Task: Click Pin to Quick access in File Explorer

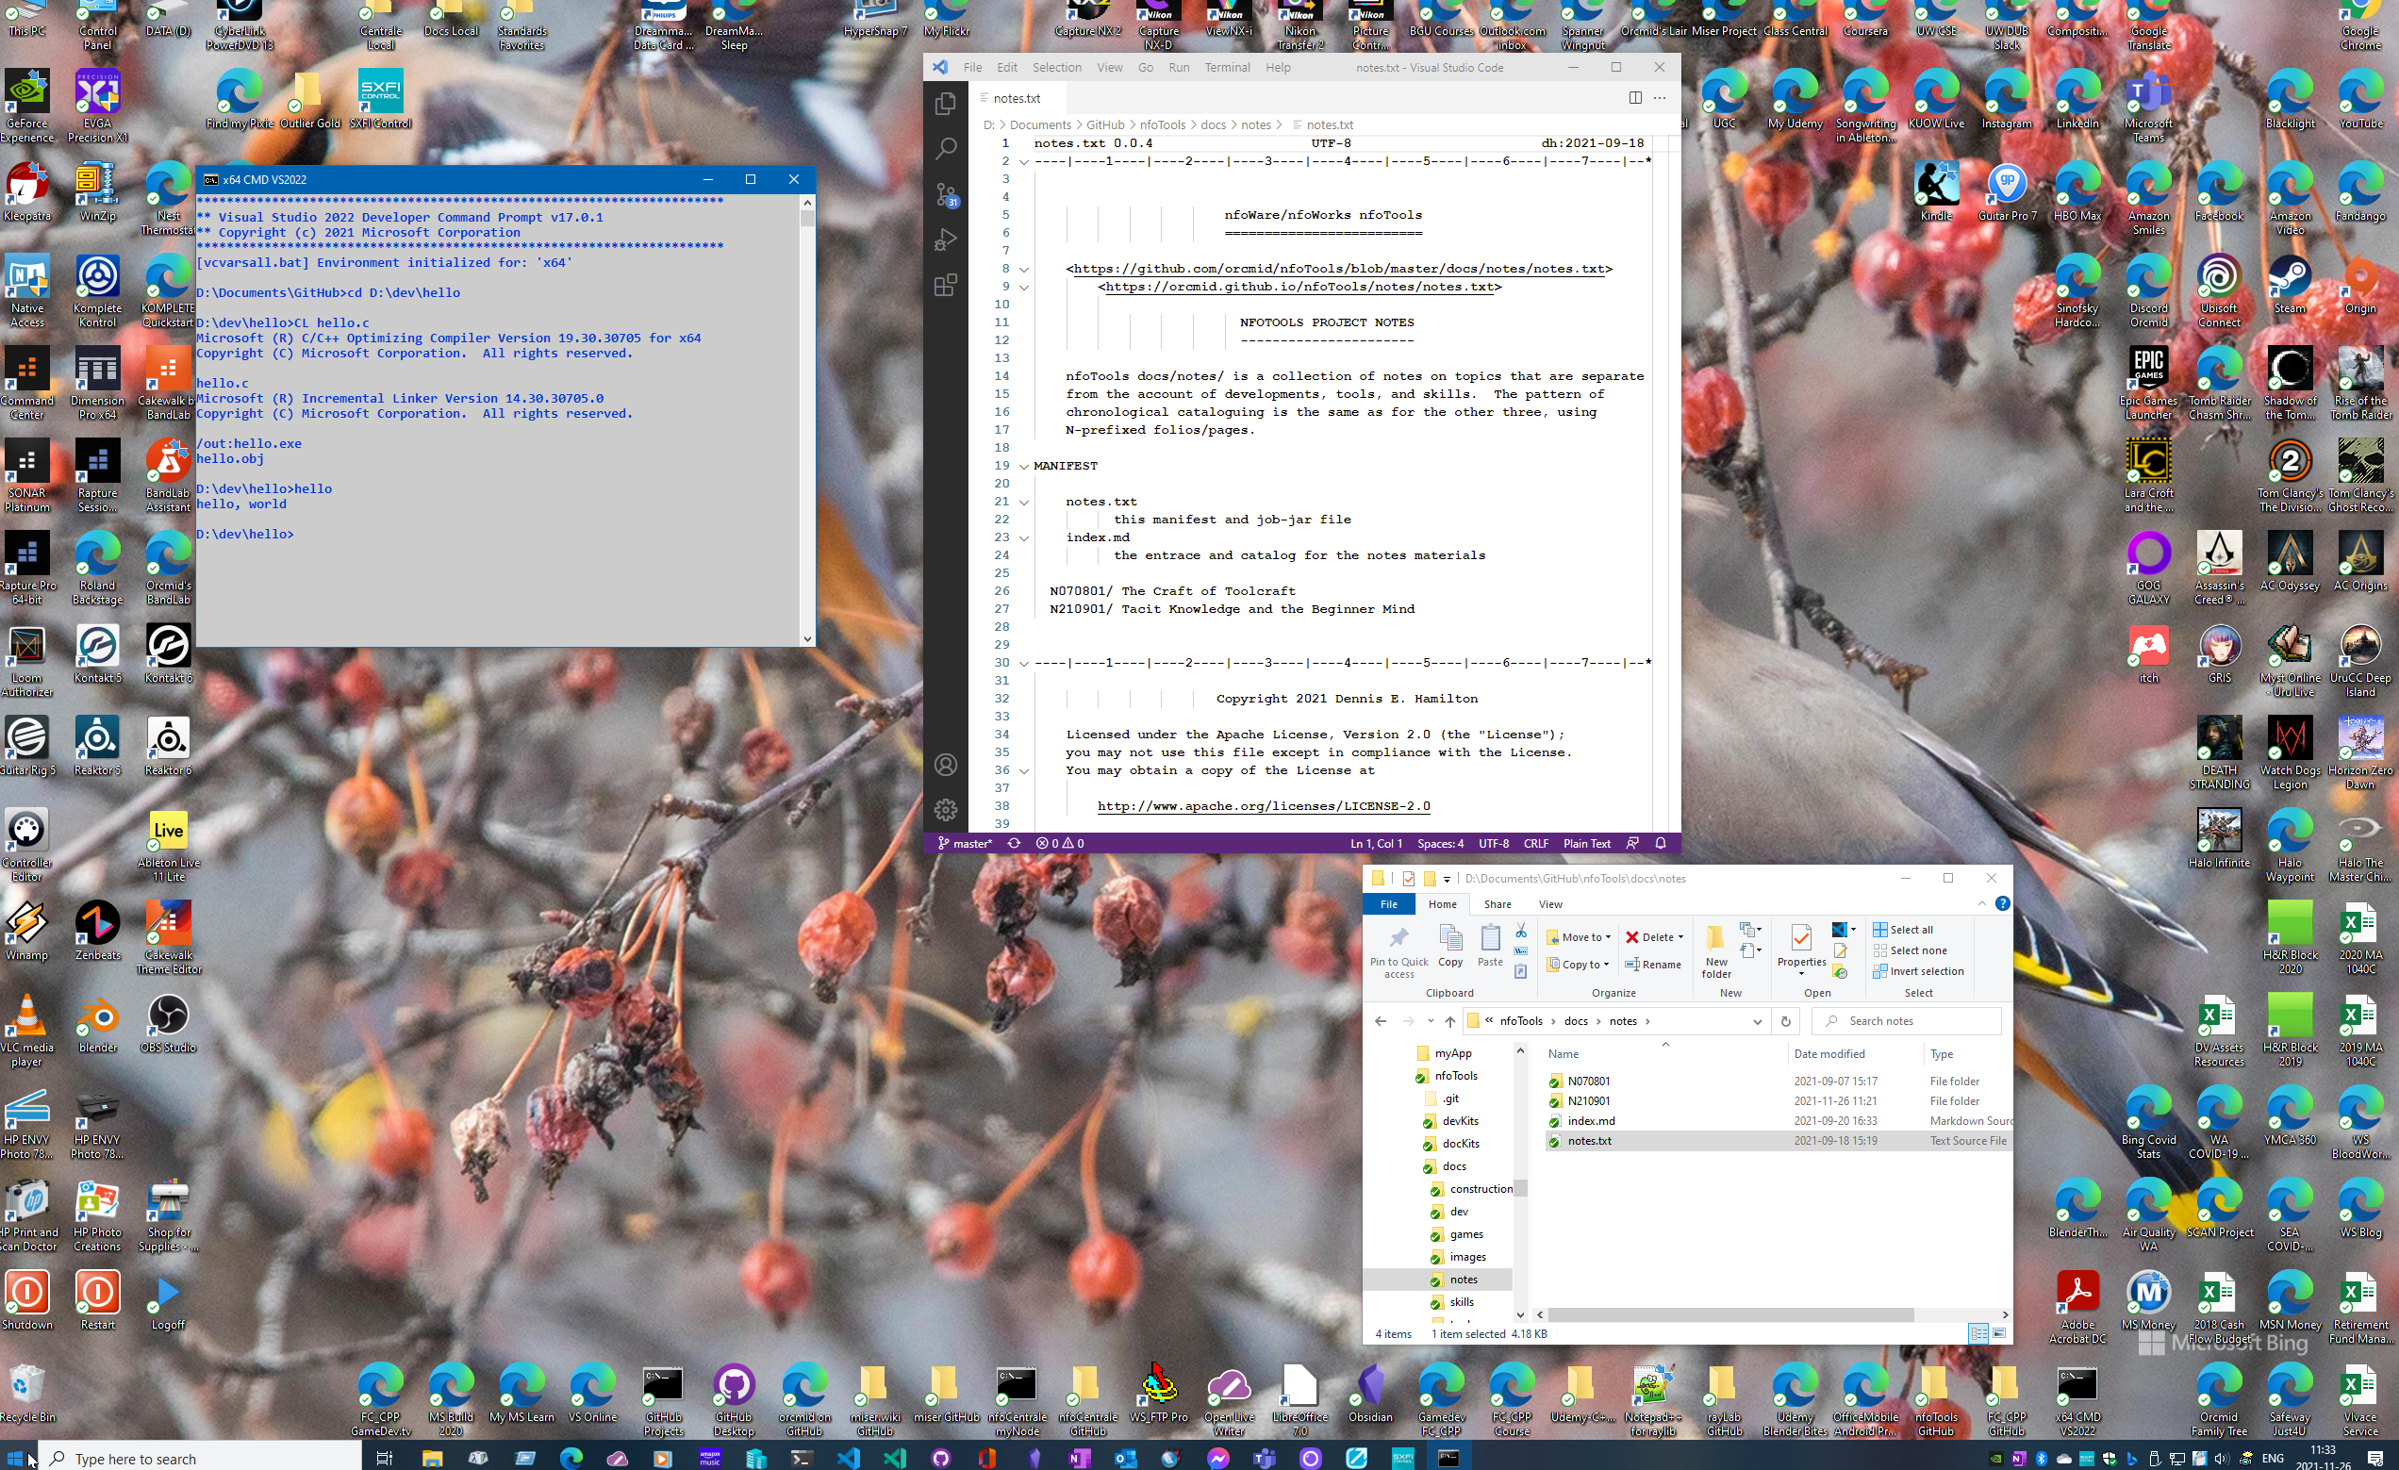Action: coord(1399,951)
